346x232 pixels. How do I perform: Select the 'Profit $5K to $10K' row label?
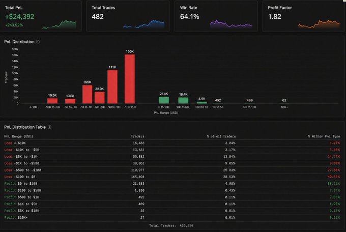21,211
